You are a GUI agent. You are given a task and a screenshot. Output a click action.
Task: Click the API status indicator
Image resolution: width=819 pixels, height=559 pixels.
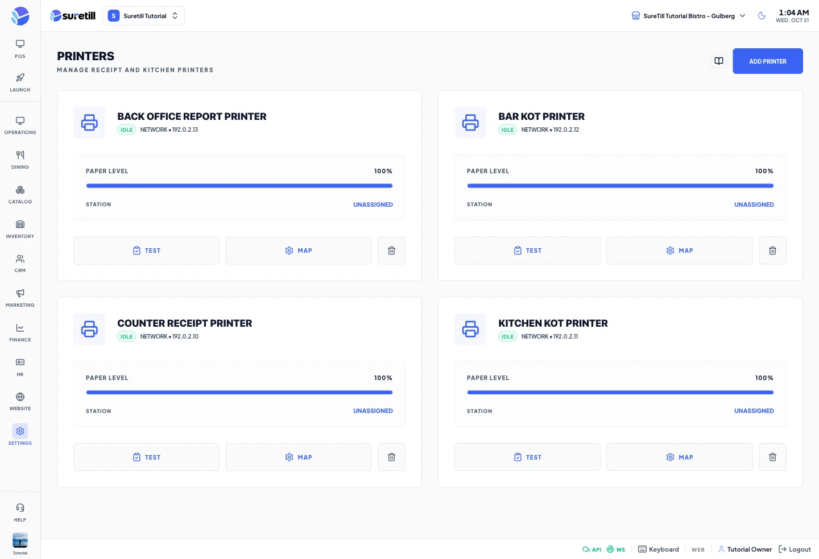coord(591,549)
